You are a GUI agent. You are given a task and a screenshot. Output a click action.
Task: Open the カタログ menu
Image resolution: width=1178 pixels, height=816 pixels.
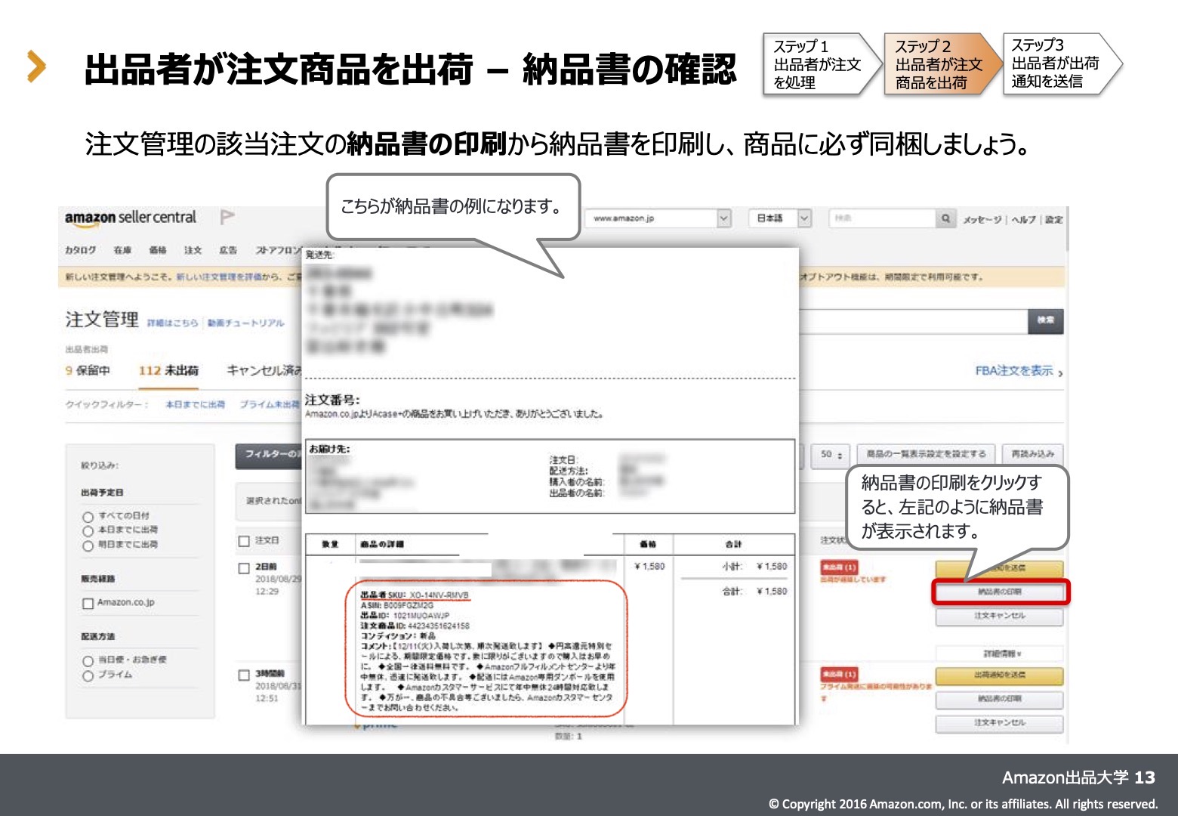[80, 250]
